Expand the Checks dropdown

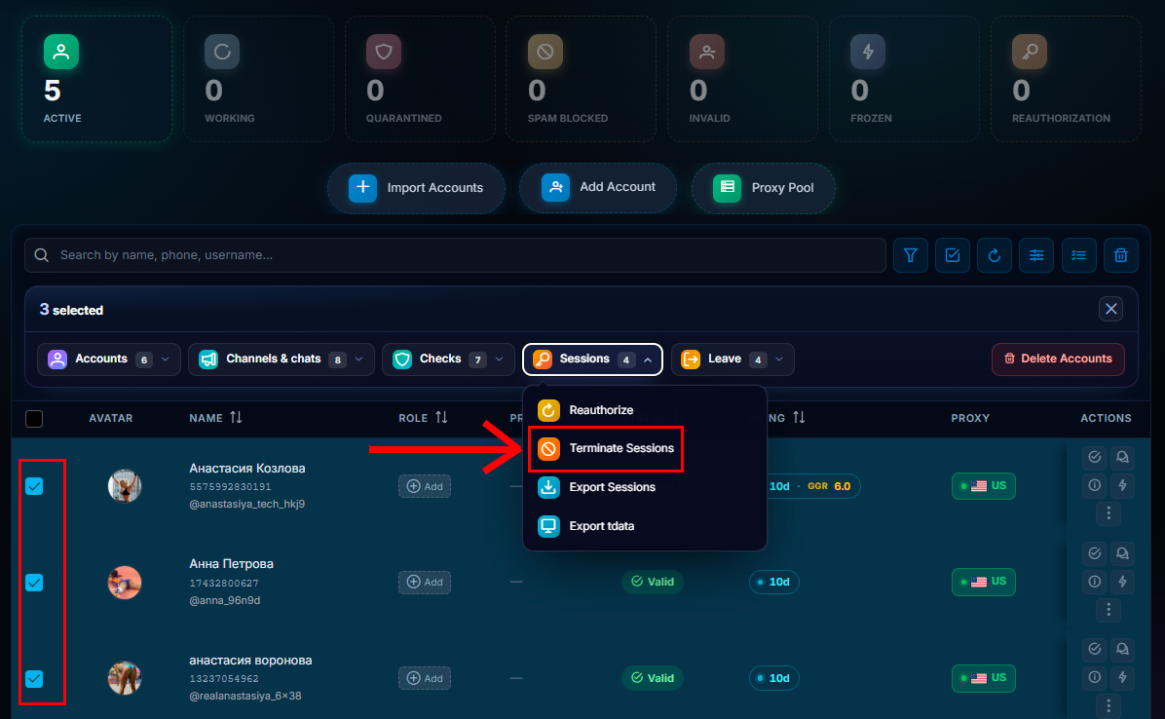click(x=449, y=359)
